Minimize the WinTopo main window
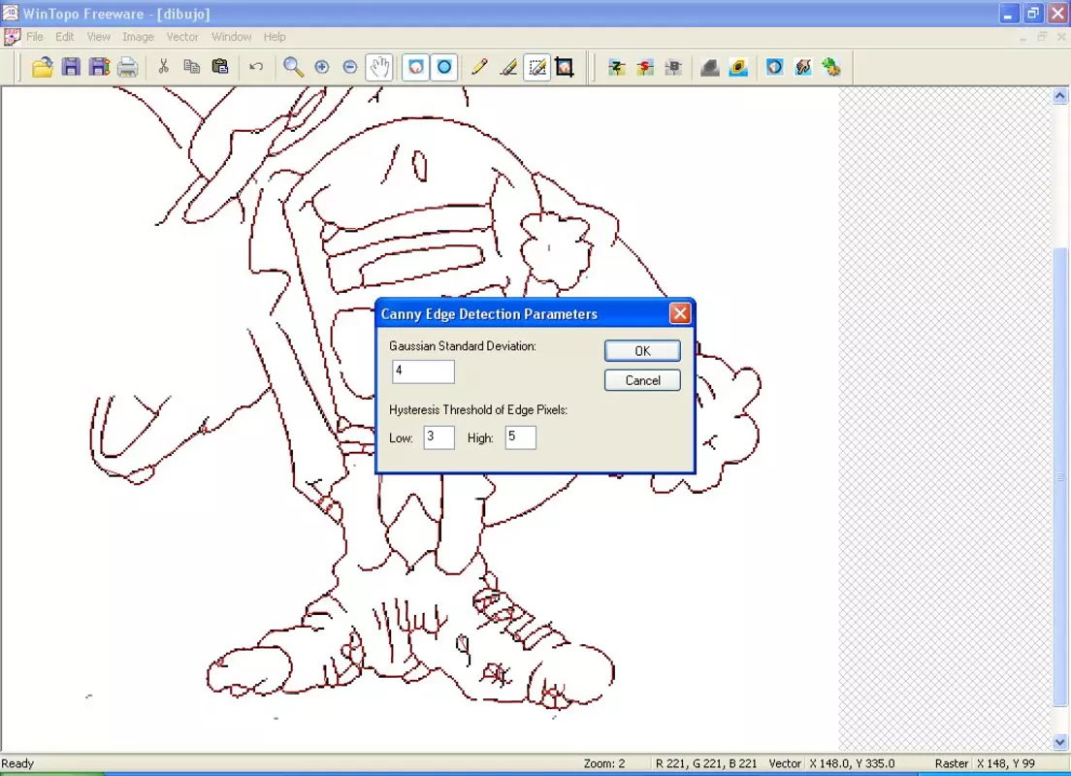This screenshot has height=776, width=1071. 1008,14
